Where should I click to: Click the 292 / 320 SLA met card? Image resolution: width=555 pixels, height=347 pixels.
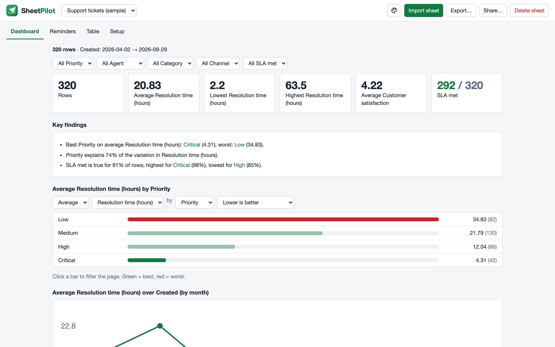pos(467,93)
